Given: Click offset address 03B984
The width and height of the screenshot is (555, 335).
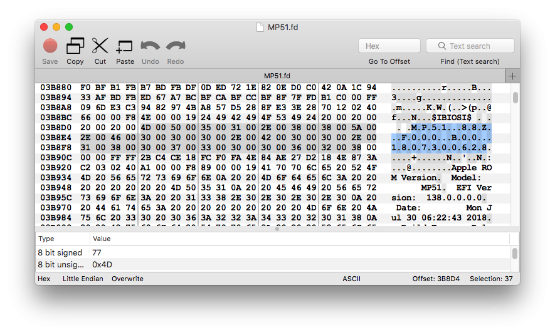Looking at the screenshot, I should point(56,218).
